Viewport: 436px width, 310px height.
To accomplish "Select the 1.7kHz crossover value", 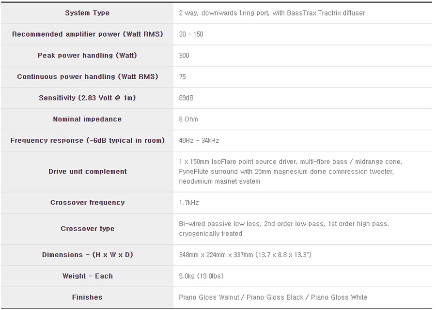I will (189, 203).
